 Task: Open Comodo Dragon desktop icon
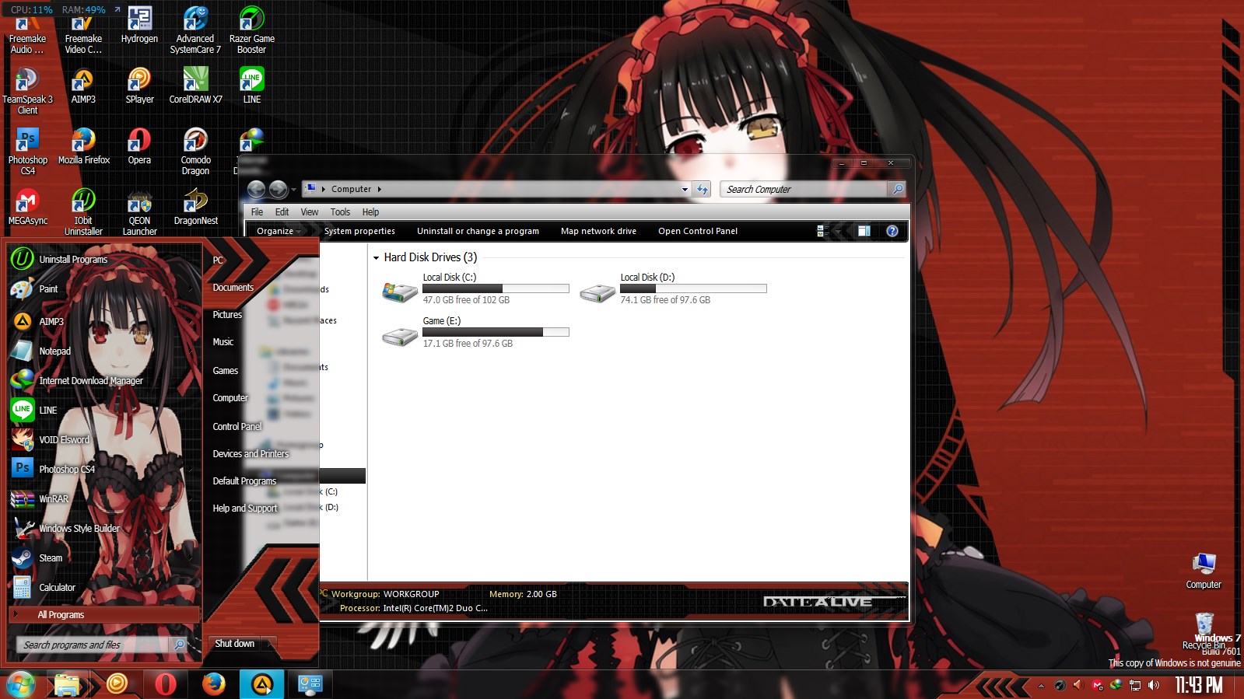(195, 152)
